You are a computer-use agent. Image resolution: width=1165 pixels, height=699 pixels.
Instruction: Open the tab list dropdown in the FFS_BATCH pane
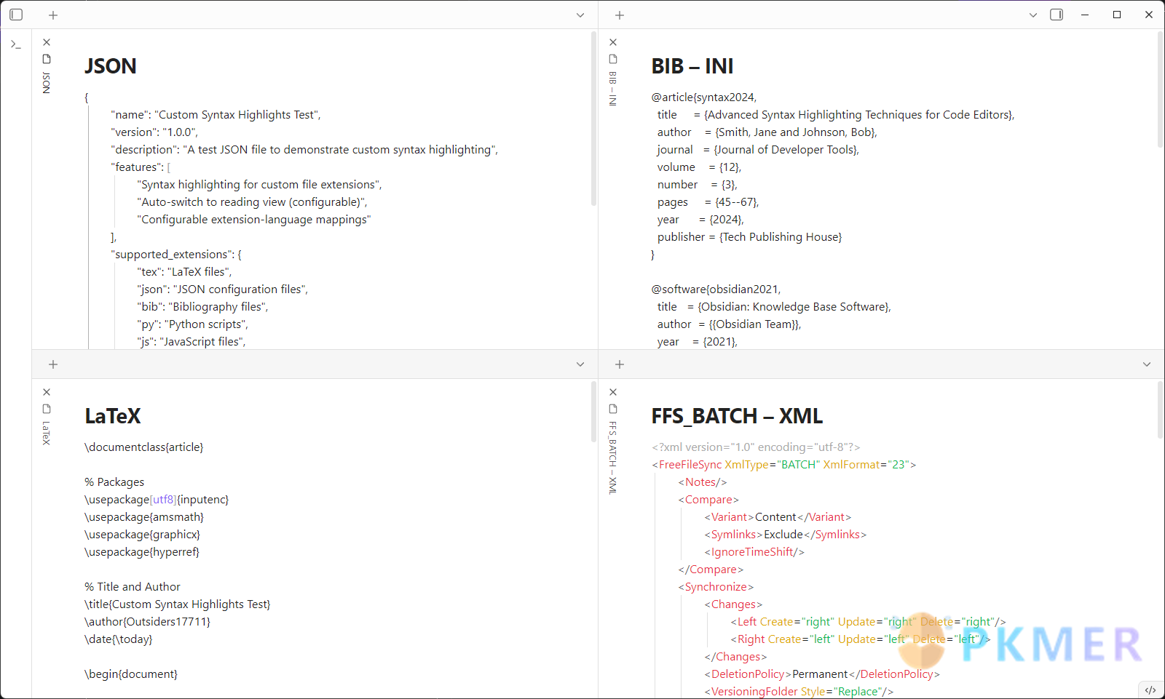pyautogui.click(x=1146, y=364)
